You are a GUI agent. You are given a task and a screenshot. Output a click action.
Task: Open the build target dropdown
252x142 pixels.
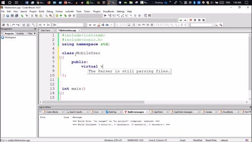[89, 16]
